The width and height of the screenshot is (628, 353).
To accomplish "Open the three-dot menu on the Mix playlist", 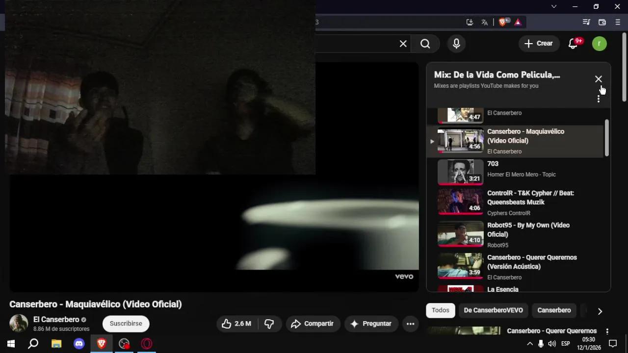I will [599, 98].
